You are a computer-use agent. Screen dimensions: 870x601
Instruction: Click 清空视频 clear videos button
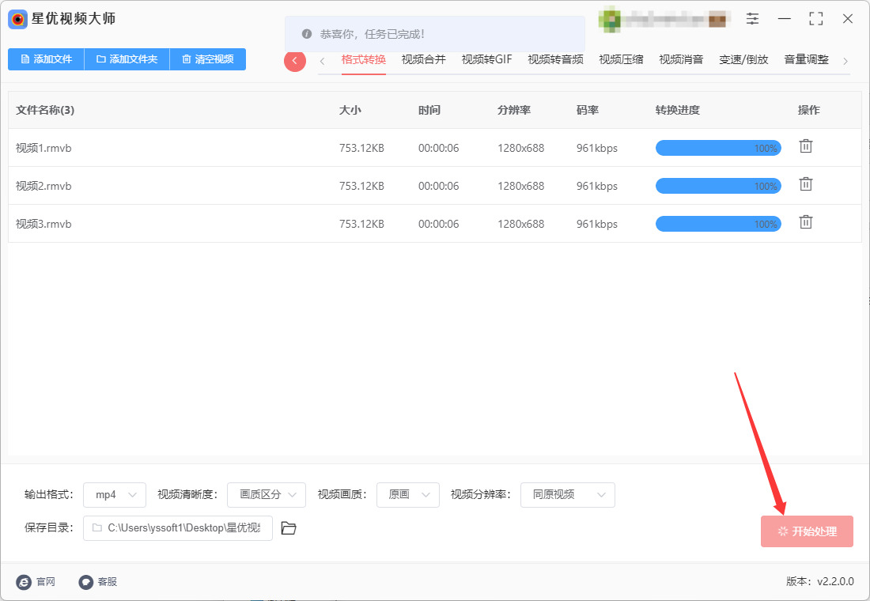(x=207, y=59)
